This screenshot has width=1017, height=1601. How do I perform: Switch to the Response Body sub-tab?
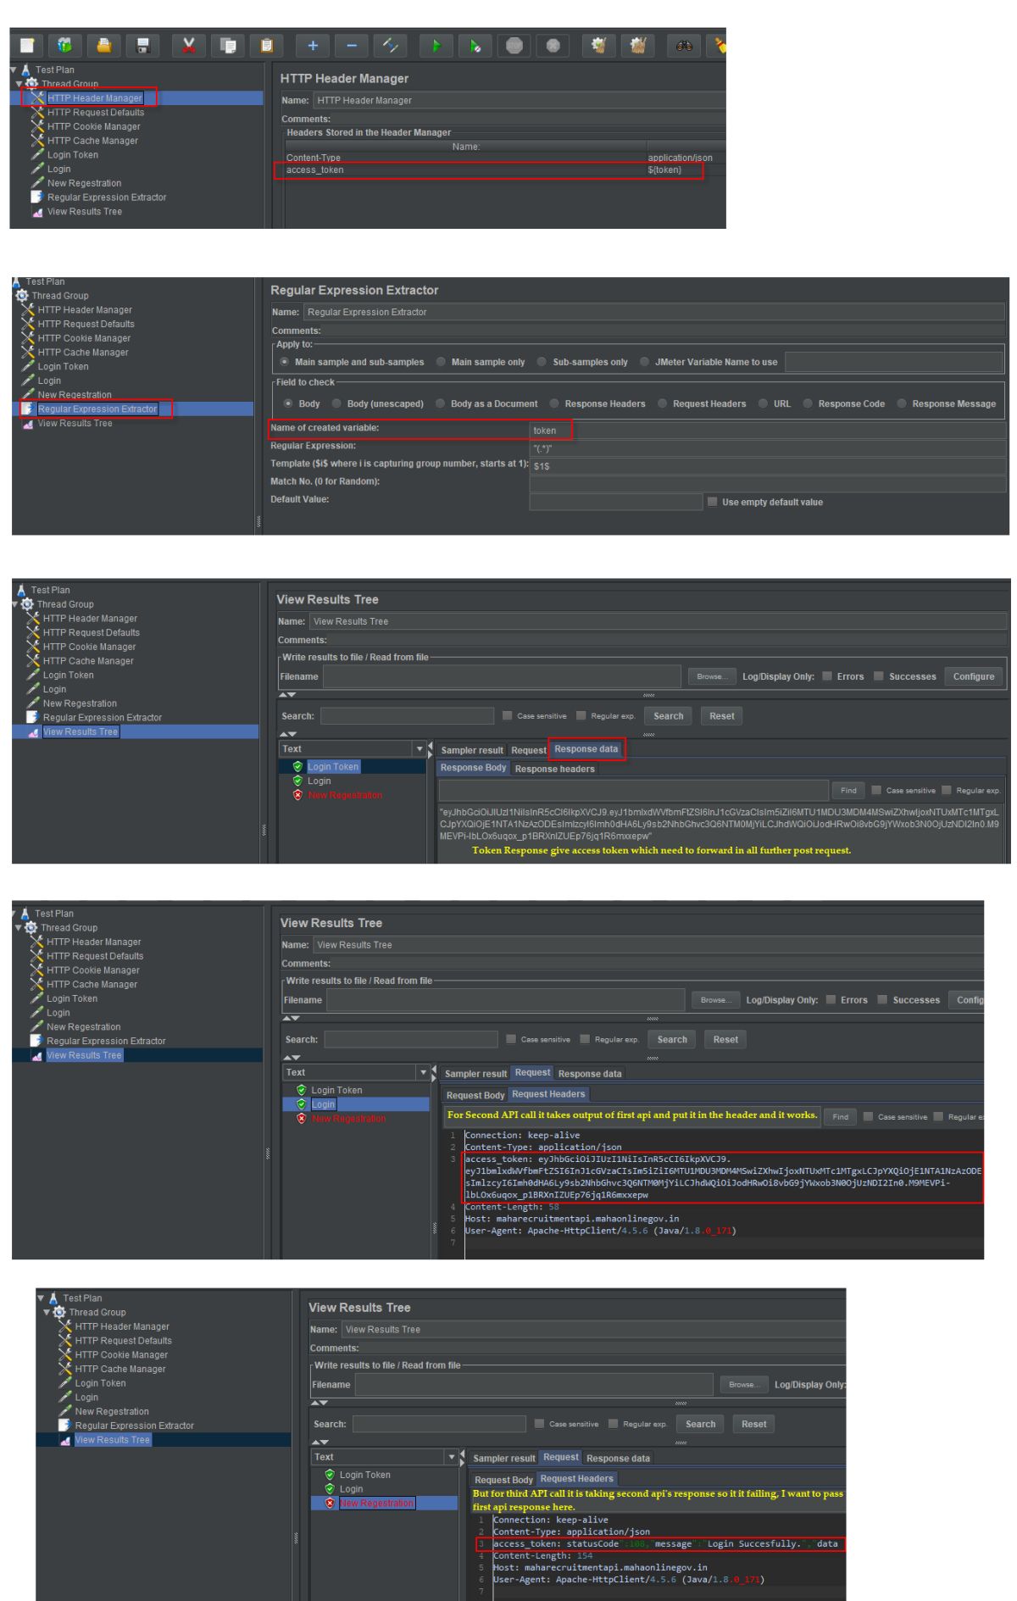[473, 768]
